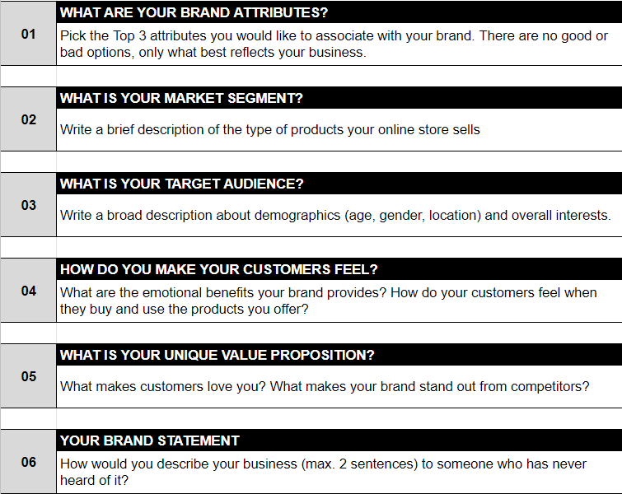Select the 02 number cell
The image size is (622, 494).
[x=28, y=119]
